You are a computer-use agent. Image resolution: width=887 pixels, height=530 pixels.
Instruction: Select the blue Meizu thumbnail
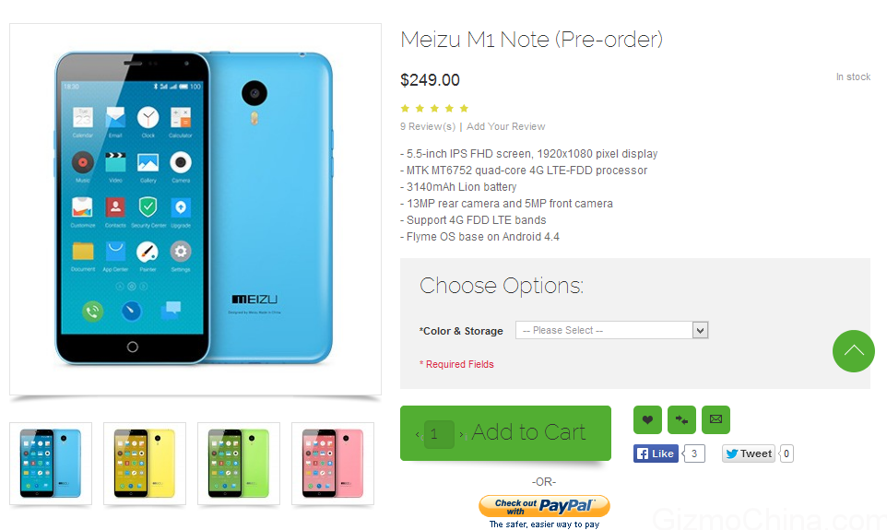[x=51, y=464]
